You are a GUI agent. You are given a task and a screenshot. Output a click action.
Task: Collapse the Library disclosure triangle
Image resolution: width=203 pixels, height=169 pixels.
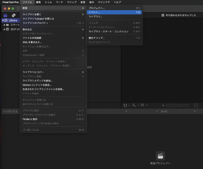(x=3, y=21)
